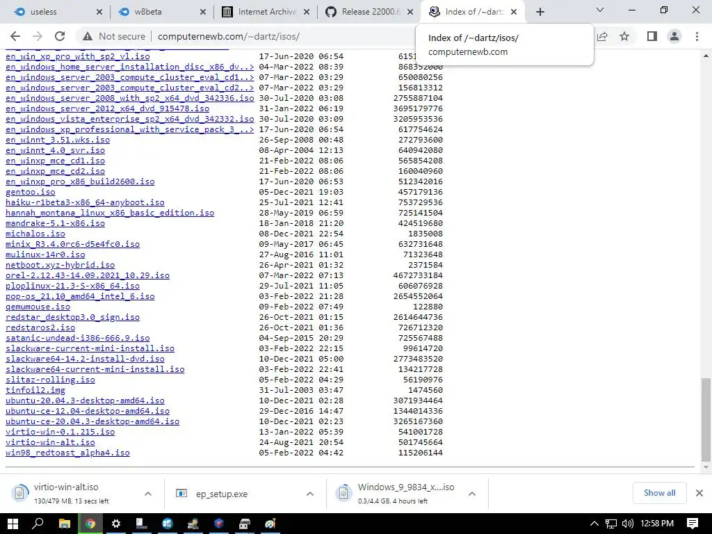The height and width of the screenshot is (534, 712).
Task: Click the browser forward arrow
Action: (x=38, y=36)
